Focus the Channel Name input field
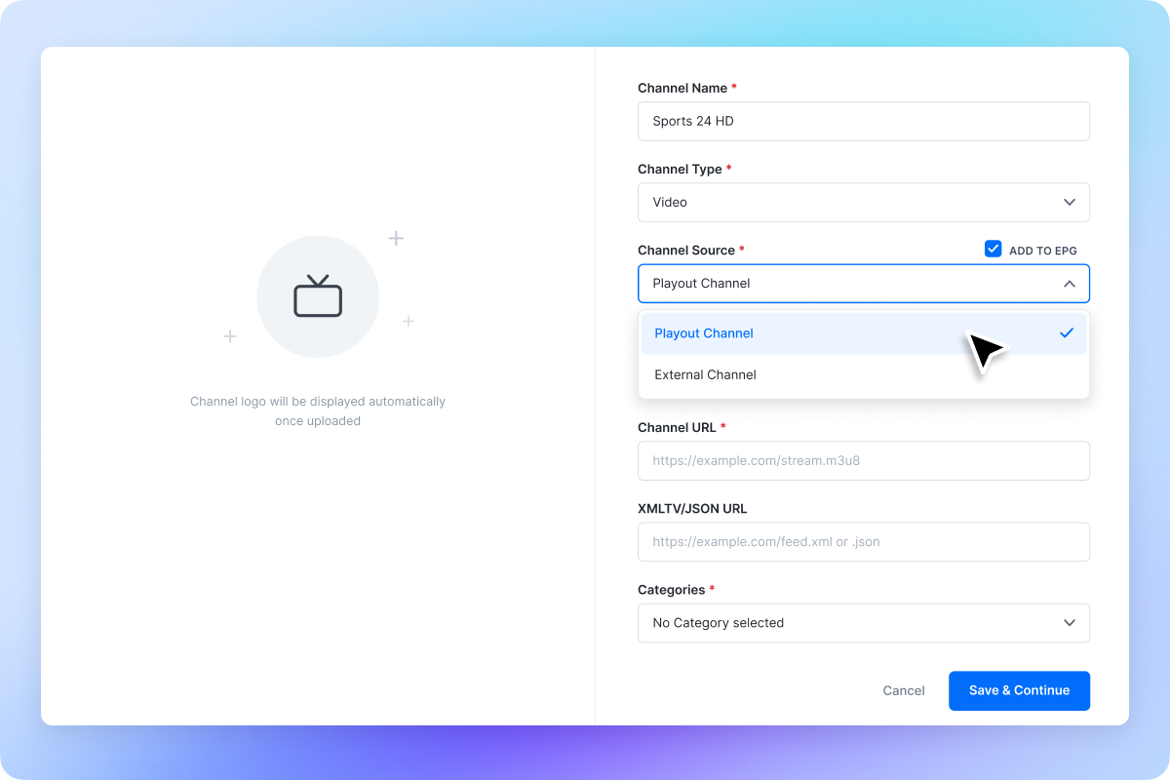This screenshot has width=1170, height=780. pos(864,122)
